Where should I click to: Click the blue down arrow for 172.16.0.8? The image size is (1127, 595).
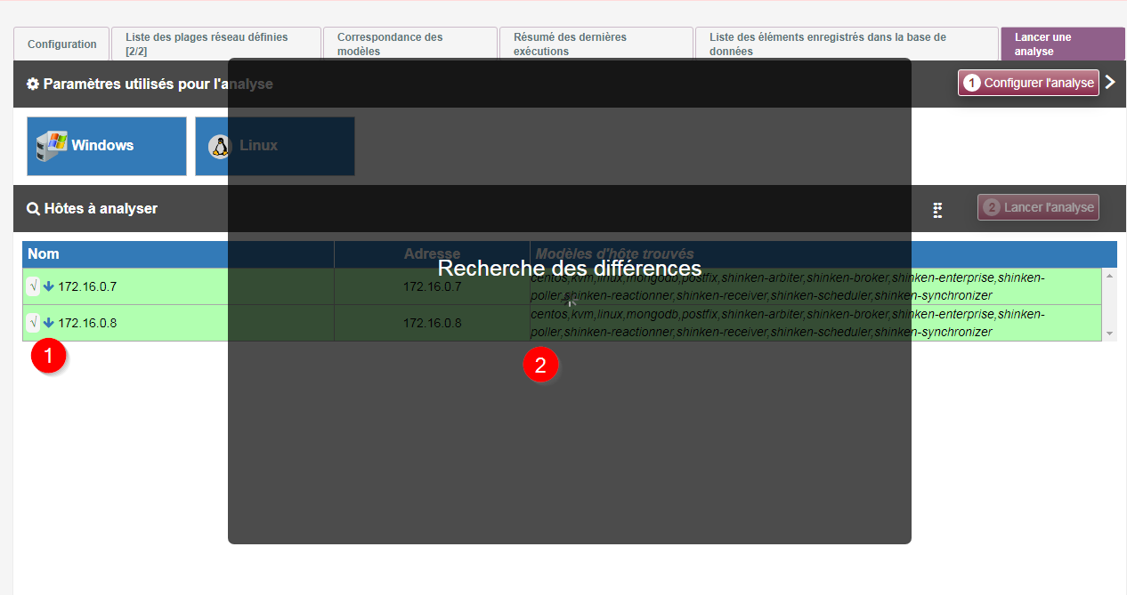click(49, 323)
